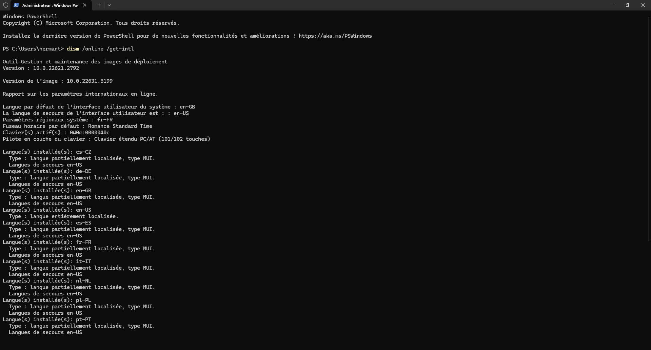Close the Windows Terminal window
The width and height of the screenshot is (651, 350).
tap(643, 5)
